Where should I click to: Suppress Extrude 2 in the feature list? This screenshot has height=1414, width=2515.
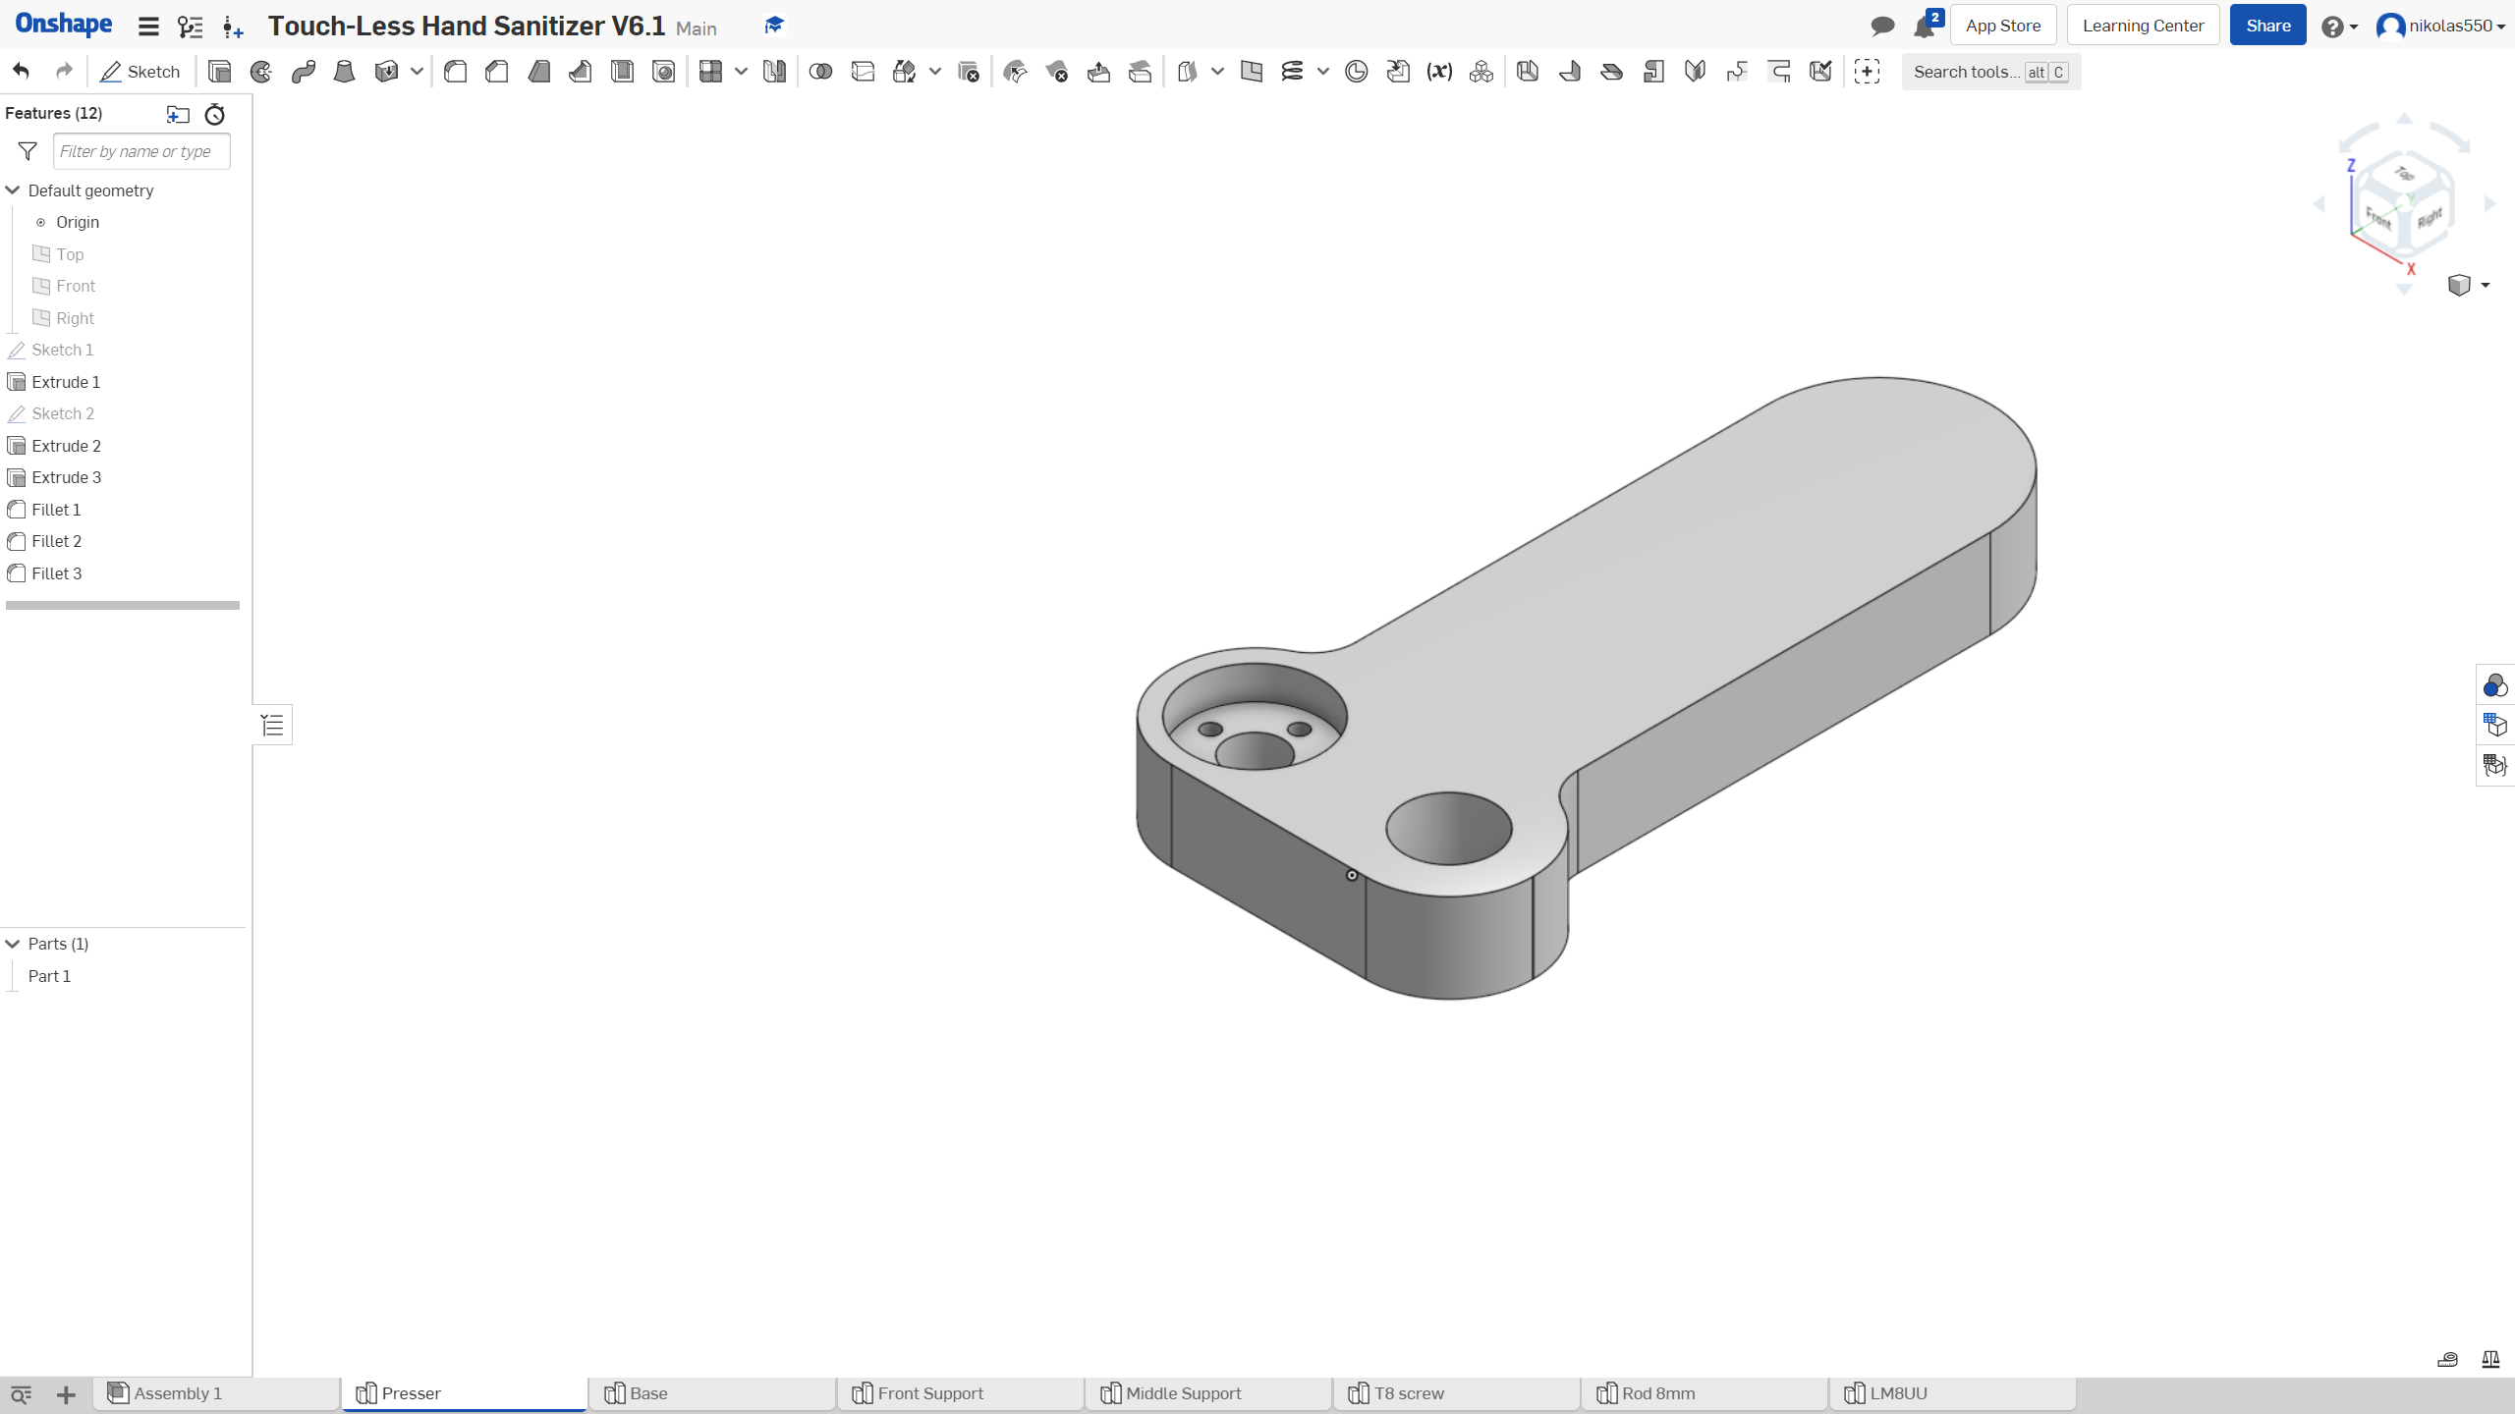click(x=66, y=445)
